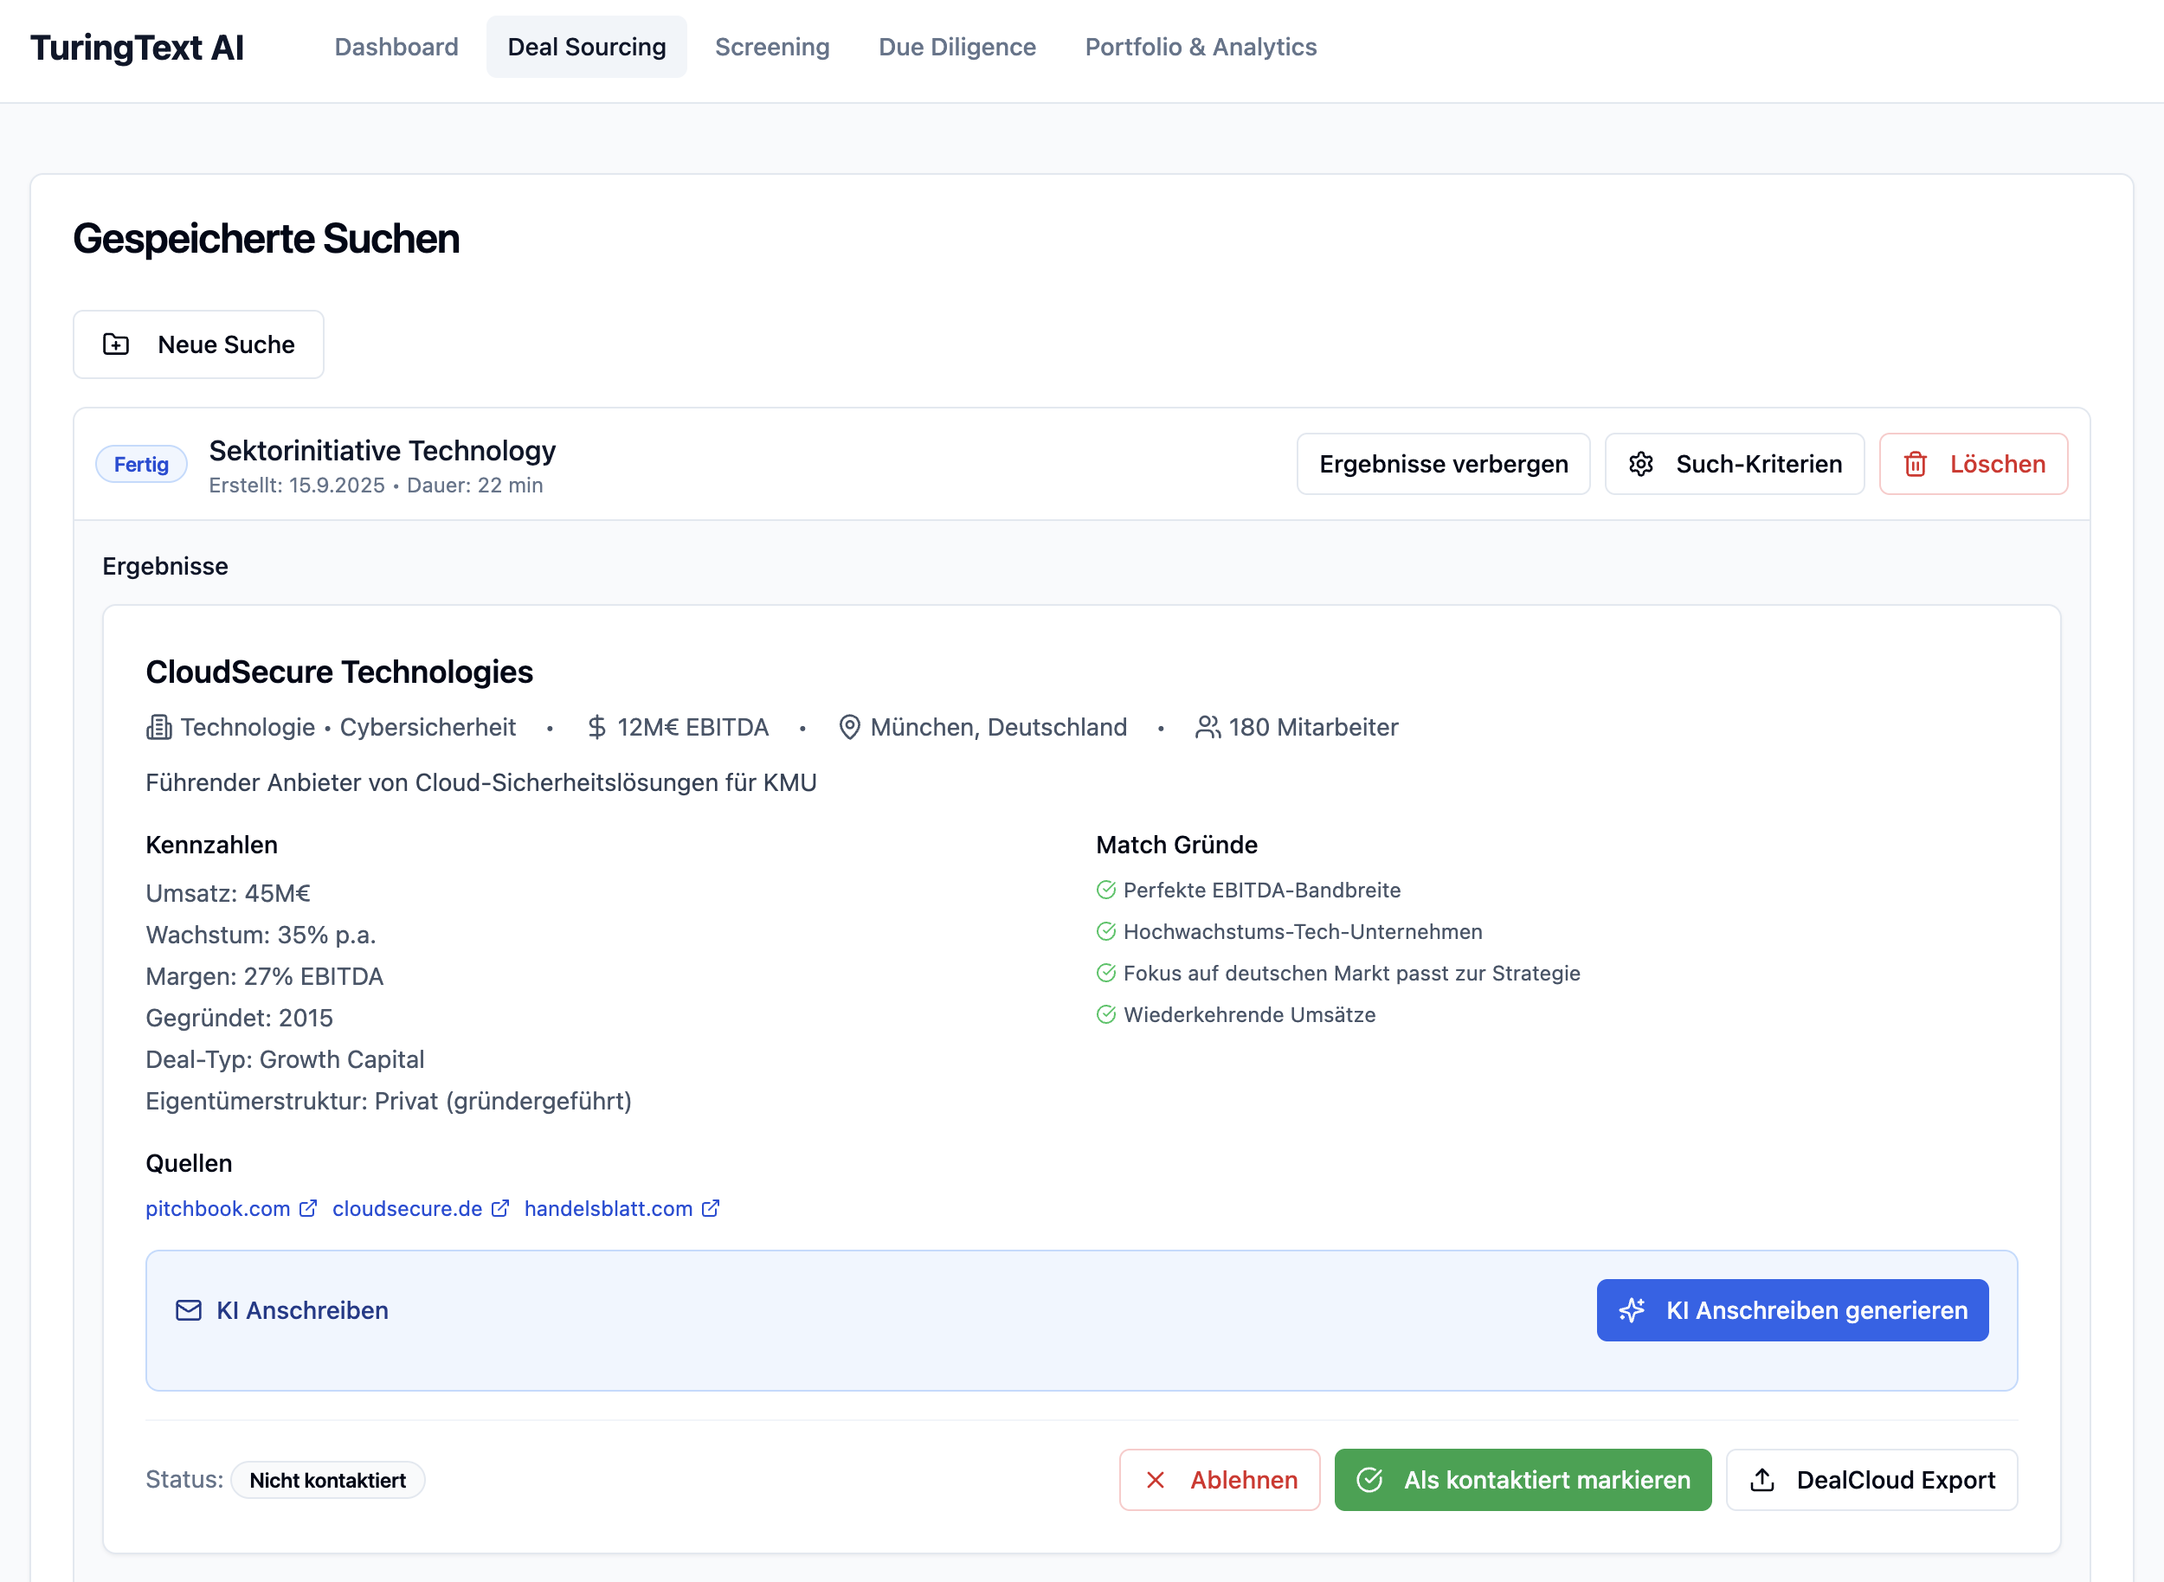Click the folder-plus icon beside Neue Suche

point(116,344)
